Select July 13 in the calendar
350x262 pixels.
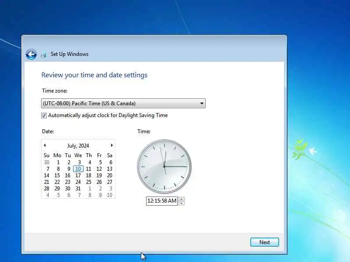click(109, 169)
